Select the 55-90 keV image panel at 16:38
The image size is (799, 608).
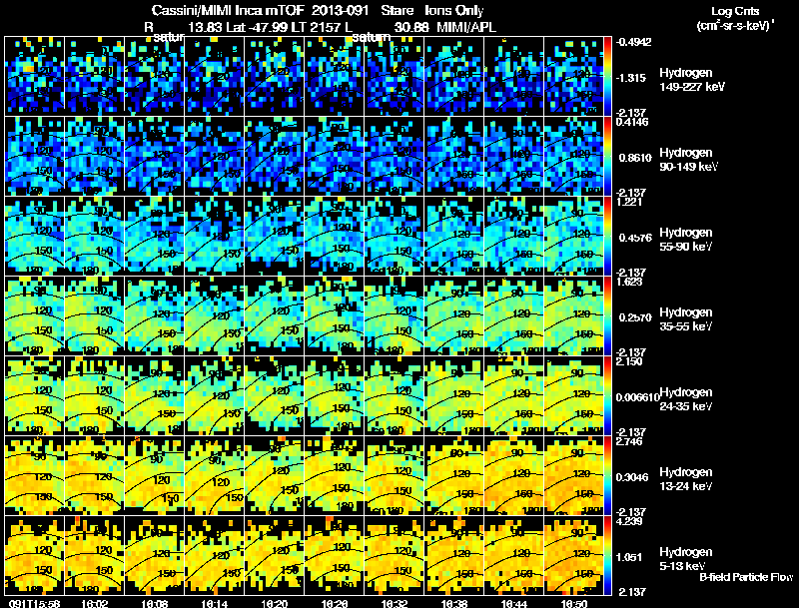[x=454, y=236]
